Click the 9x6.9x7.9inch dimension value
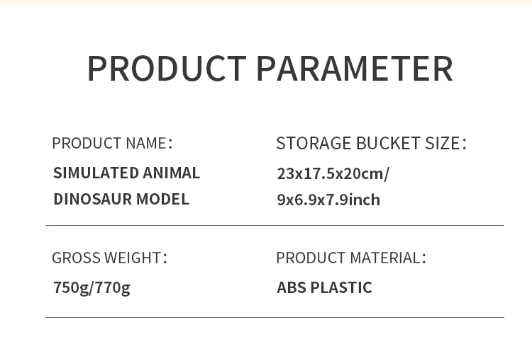Screen dimensions: 532x356 pyautogui.click(x=328, y=200)
